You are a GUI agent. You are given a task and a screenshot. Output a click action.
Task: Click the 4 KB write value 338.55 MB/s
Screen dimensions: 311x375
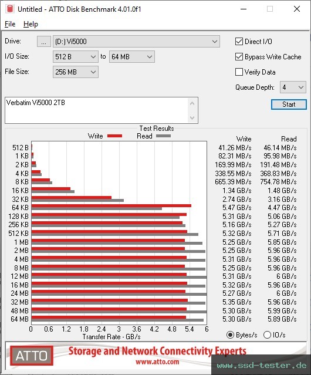[x=233, y=173]
